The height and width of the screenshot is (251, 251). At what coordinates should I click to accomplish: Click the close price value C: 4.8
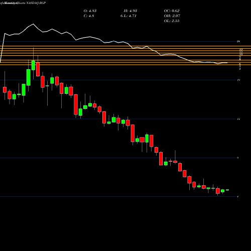pos(89,16)
